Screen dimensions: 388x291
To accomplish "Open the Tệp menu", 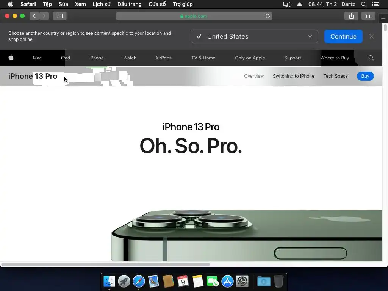I will click(47, 4).
